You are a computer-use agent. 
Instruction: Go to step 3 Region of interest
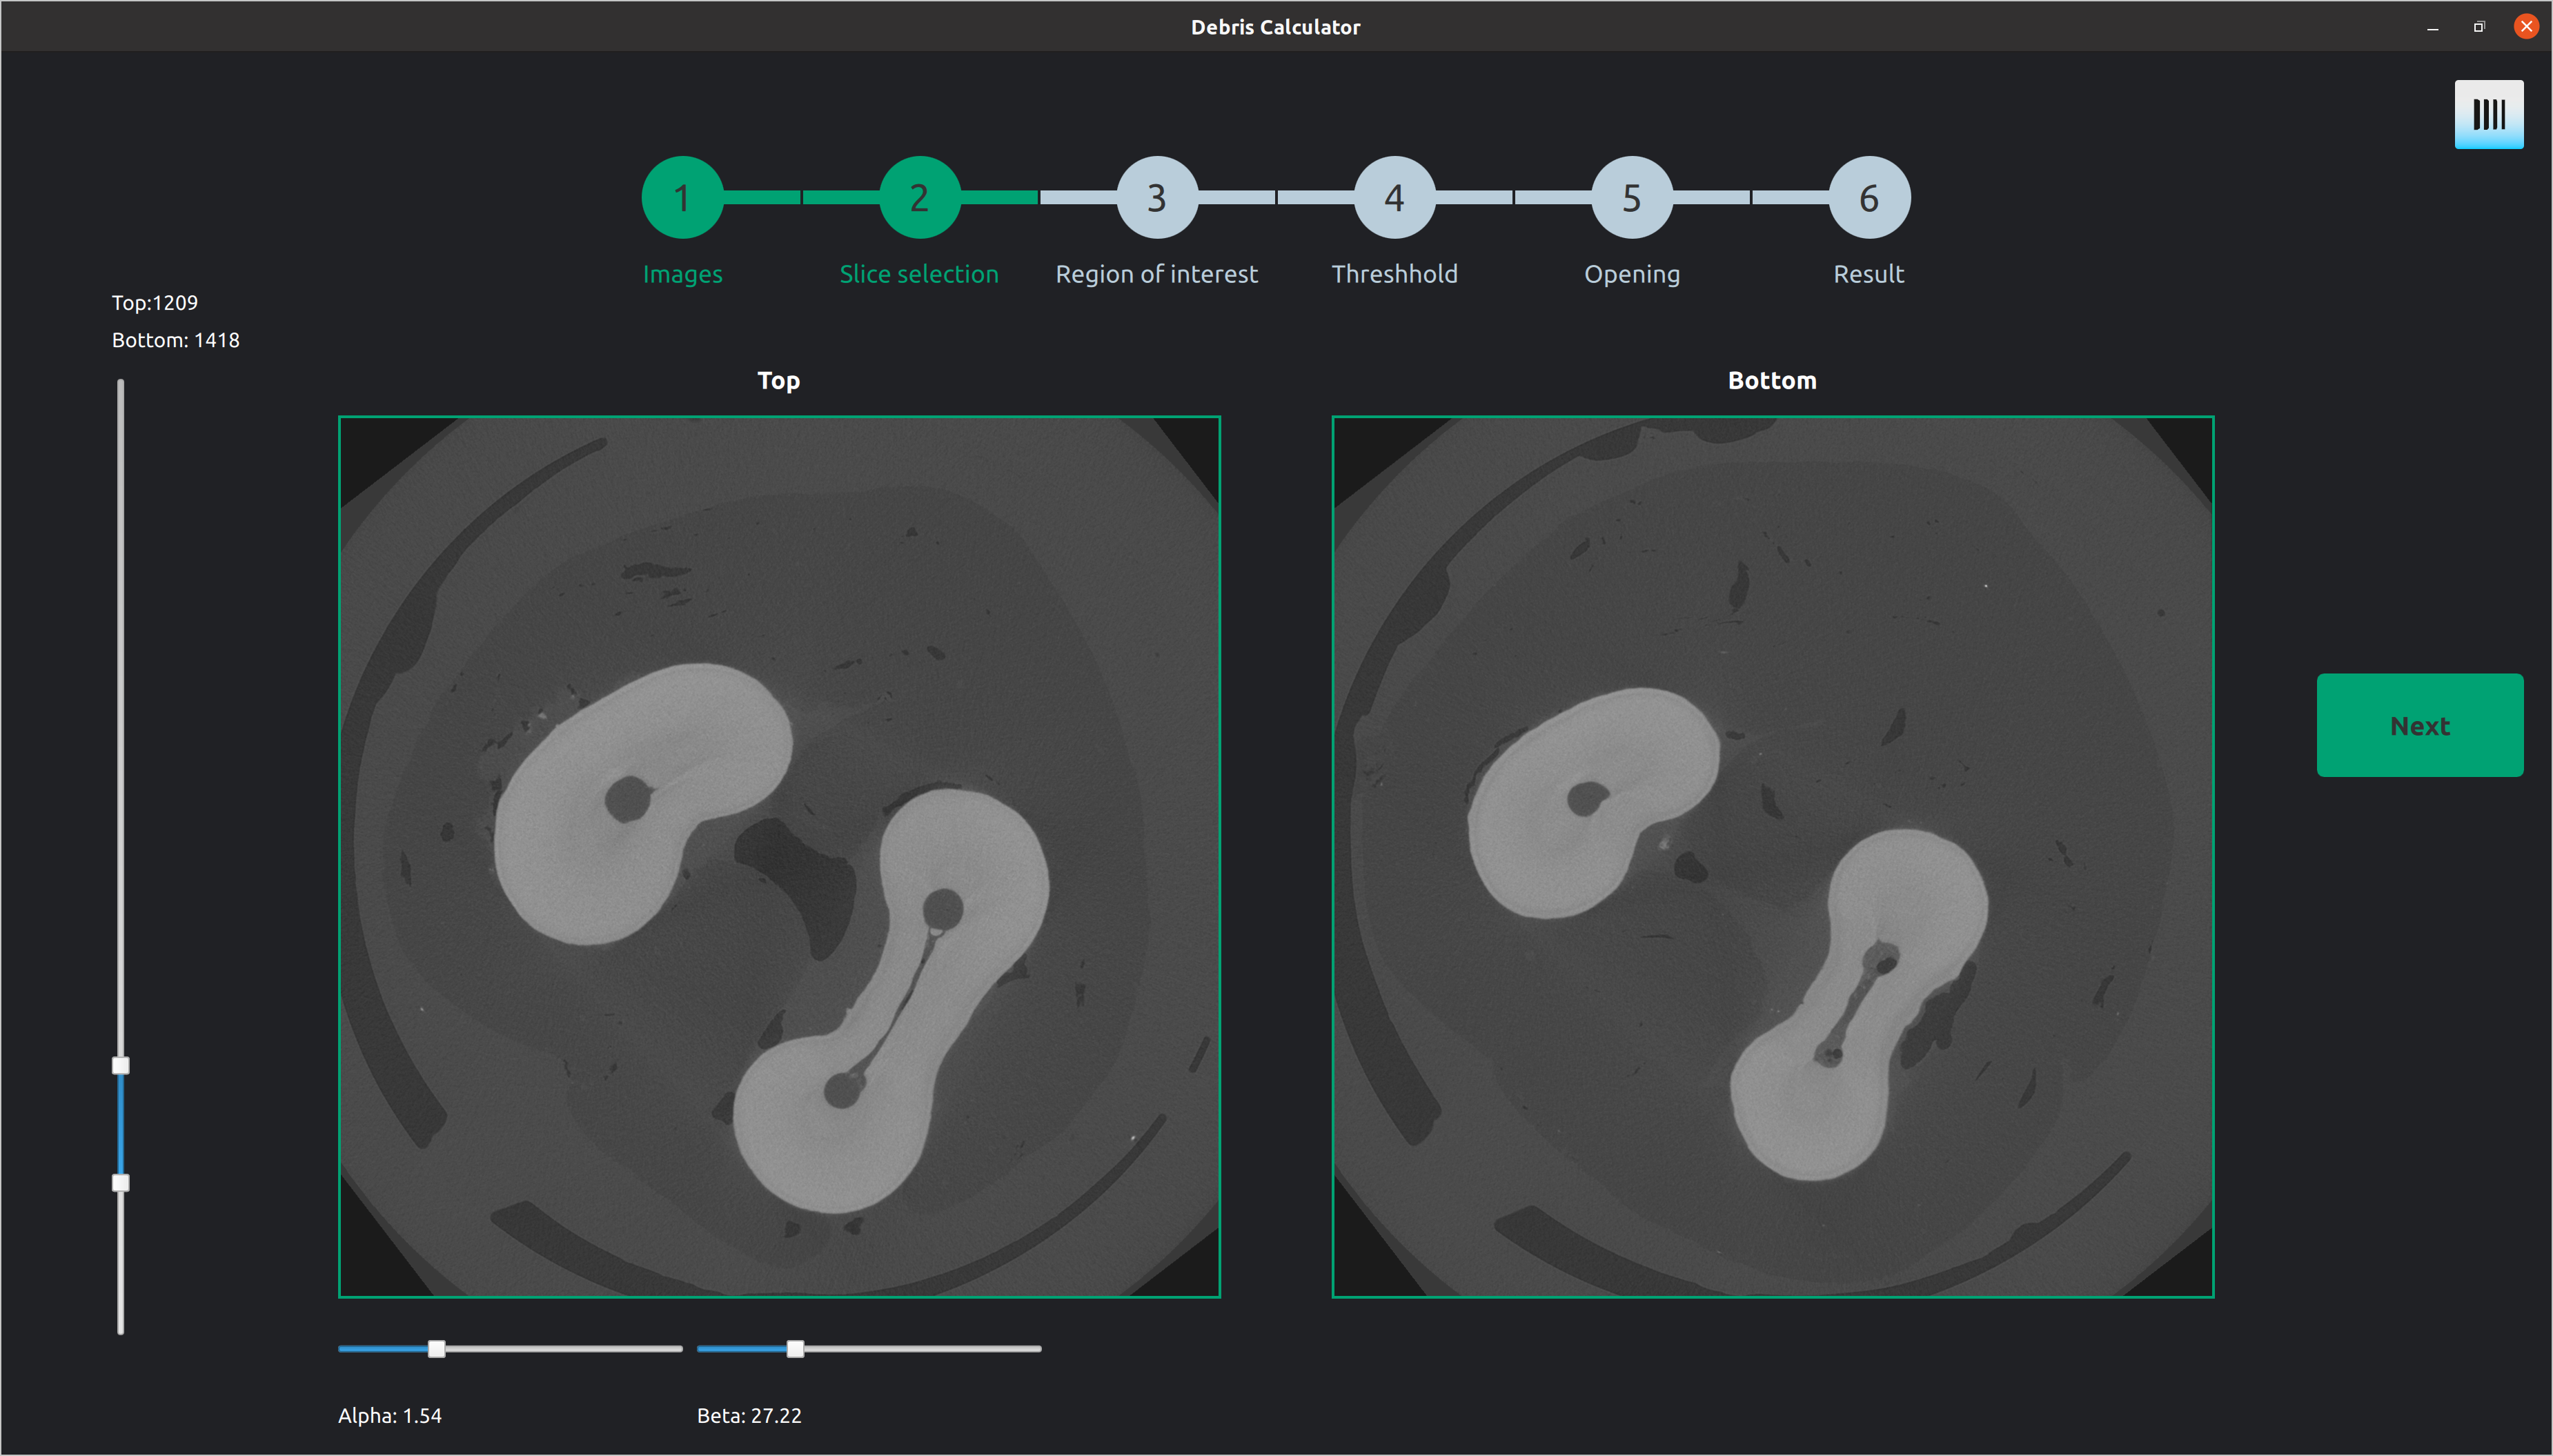pos(1156,198)
